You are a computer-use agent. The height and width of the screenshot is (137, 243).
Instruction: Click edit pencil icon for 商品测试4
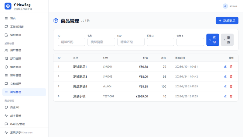point(225,86)
